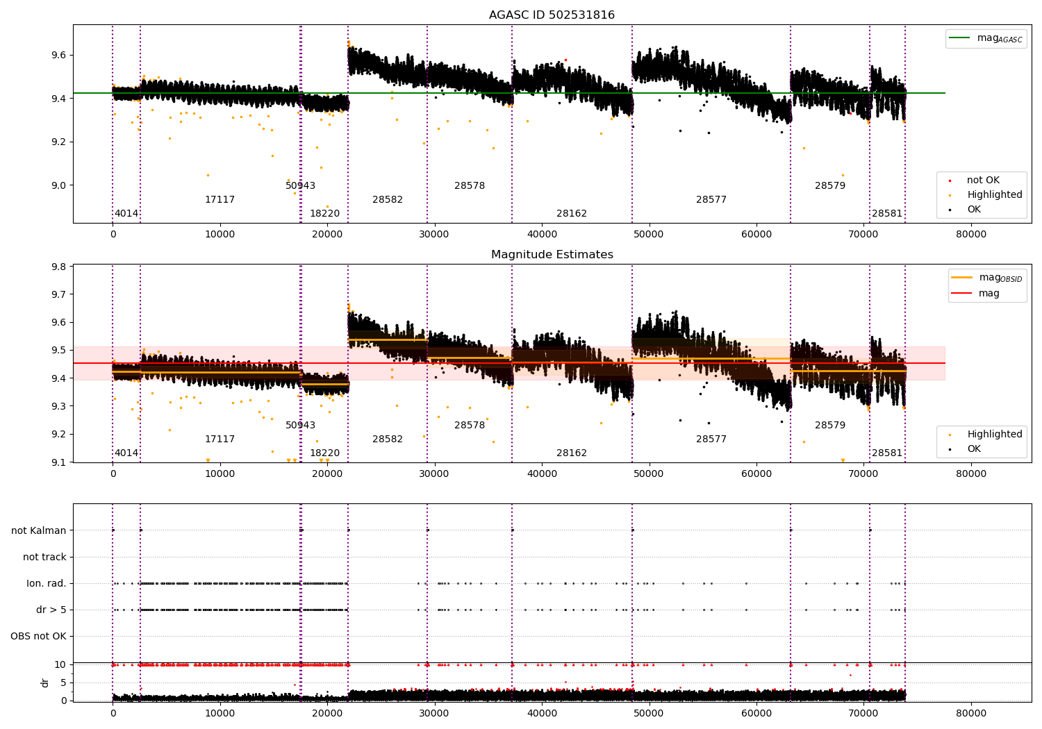The height and width of the screenshot is (729, 1042).
Task: Click the "not track" row label
Action: coord(44,557)
